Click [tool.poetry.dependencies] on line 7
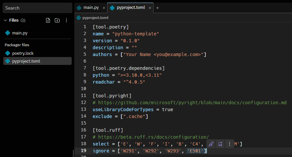This screenshot has width=292, height=157. [129, 68]
